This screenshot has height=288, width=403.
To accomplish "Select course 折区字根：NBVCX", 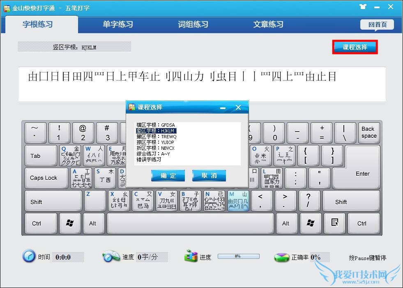I will pyautogui.click(x=156, y=148).
